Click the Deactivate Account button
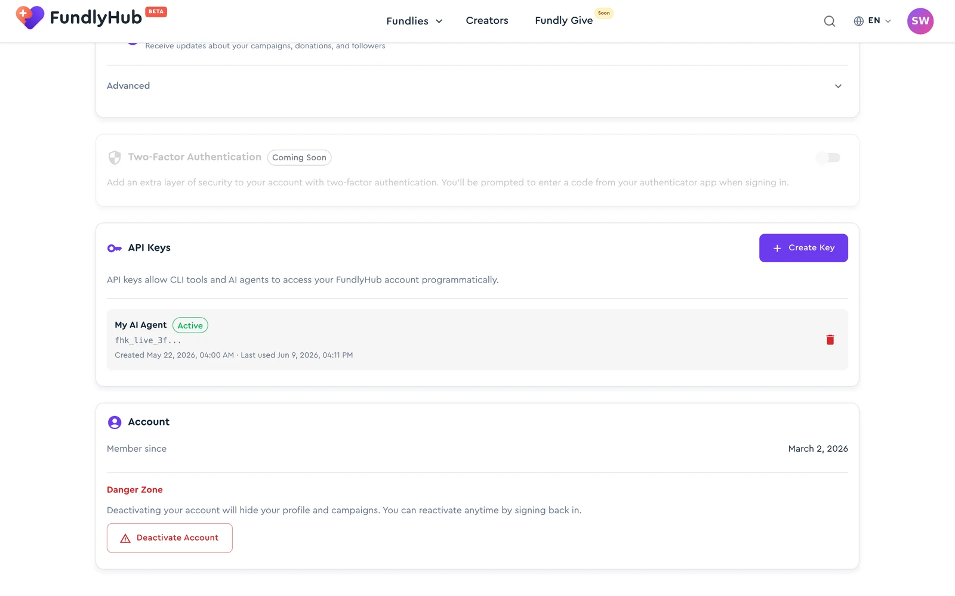 [170, 538]
